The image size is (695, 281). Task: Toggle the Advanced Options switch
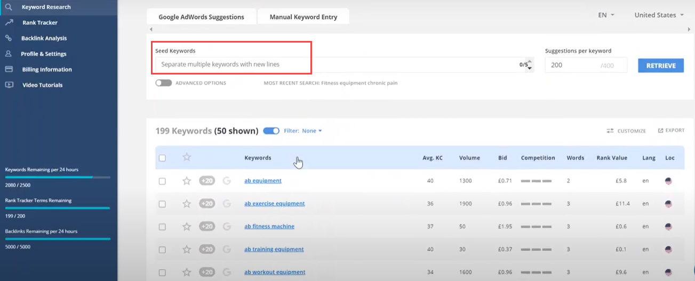click(164, 83)
